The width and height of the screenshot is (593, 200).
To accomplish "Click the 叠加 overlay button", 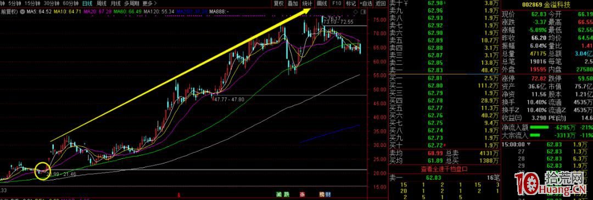I will click(292, 3).
